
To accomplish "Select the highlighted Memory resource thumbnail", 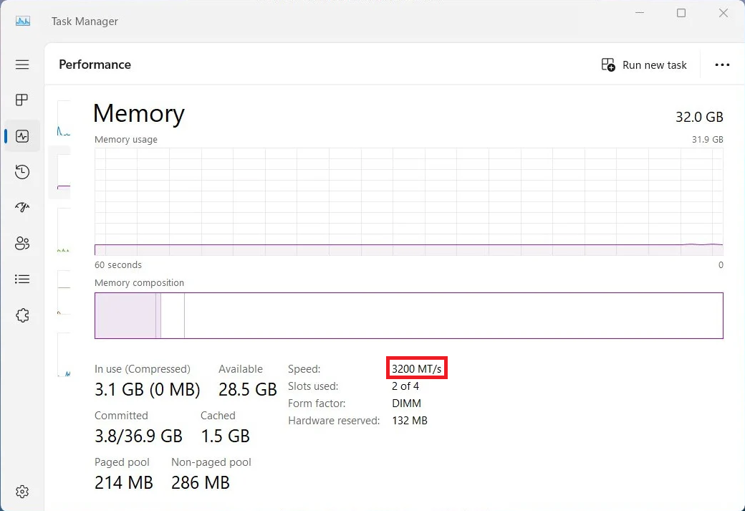I will 63,173.
